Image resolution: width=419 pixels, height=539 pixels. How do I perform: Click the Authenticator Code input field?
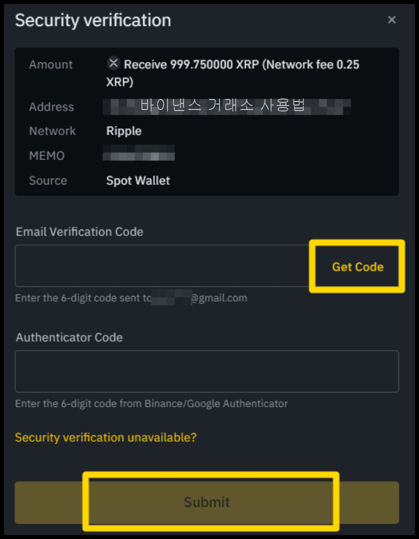206,371
